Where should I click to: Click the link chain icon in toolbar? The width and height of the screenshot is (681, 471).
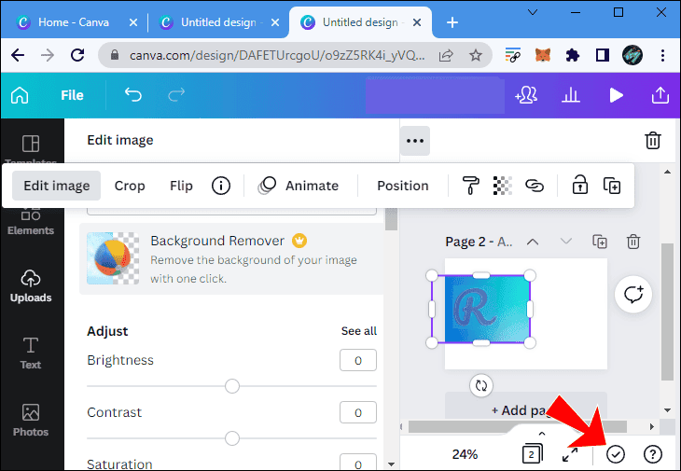[x=534, y=186]
